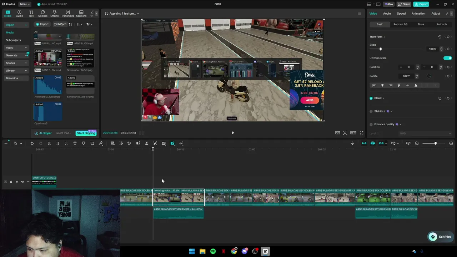This screenshot has width=457, height=257.
Task: Click the Import media button
Action: [42, 24]
